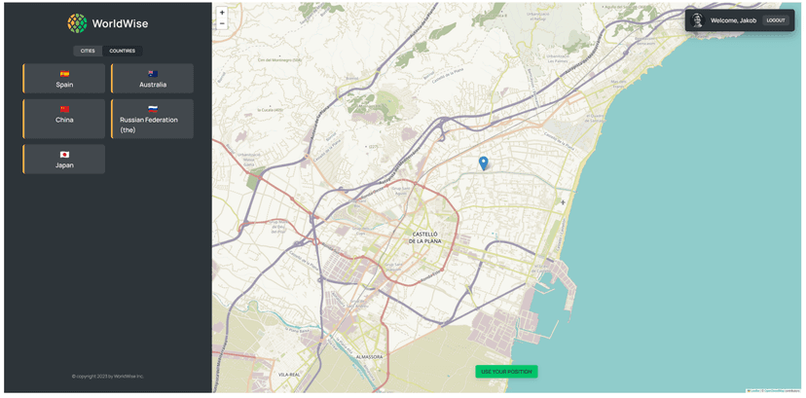
Task: Click the WorldWise leaf logo icon
Action: (77, 23)
